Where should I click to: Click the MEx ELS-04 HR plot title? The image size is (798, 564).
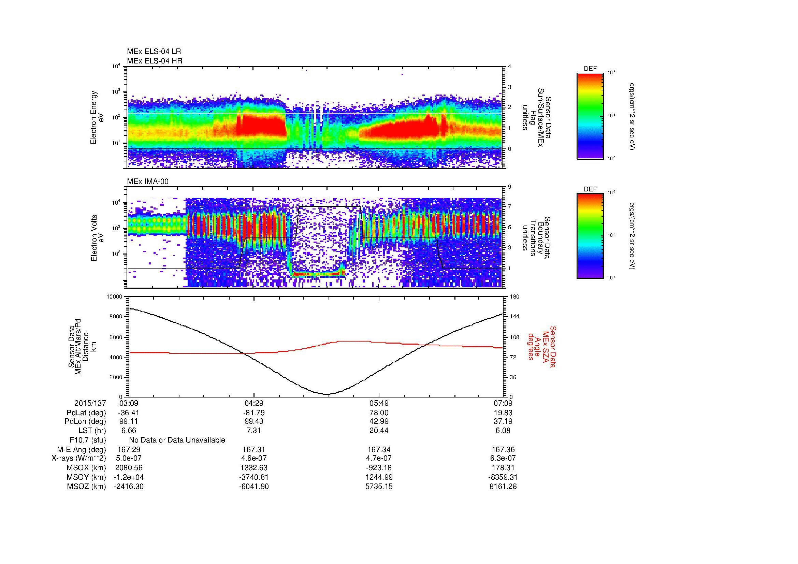[154, 61]
